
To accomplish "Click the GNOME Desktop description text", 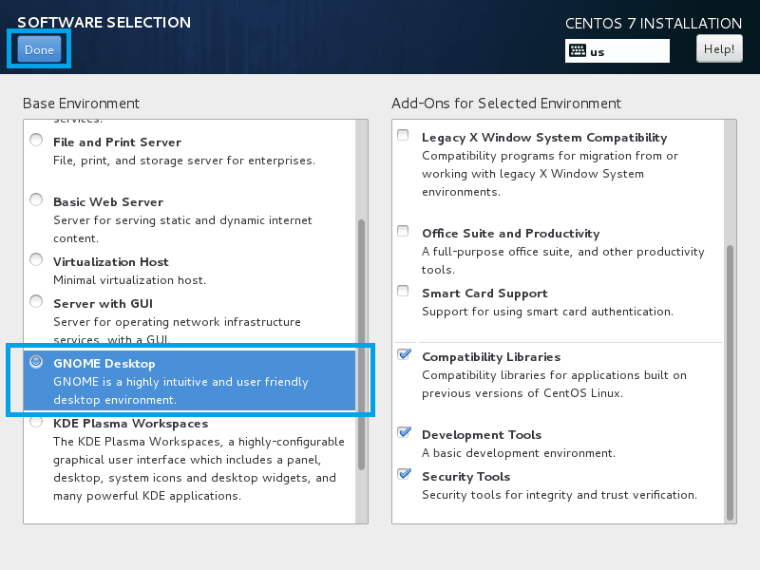I will 180,390.
